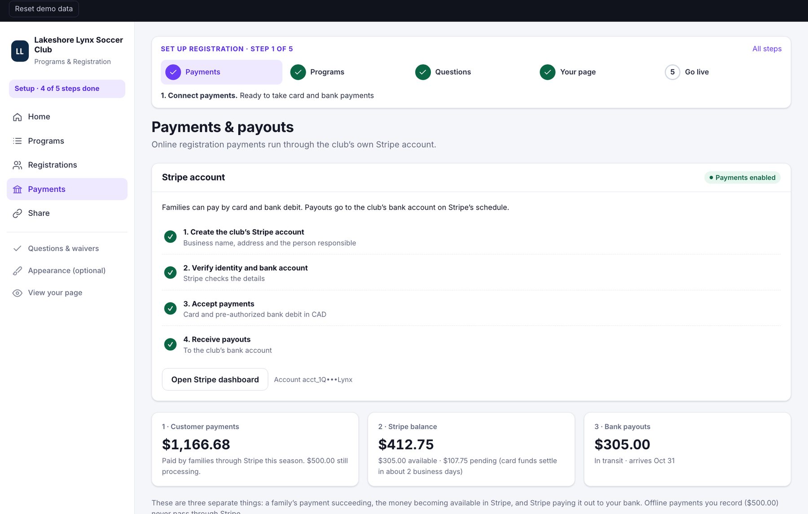This screenshot has width=808, height=514.
Task: Go to Programs in the sidebar
Action: point(67,141)
